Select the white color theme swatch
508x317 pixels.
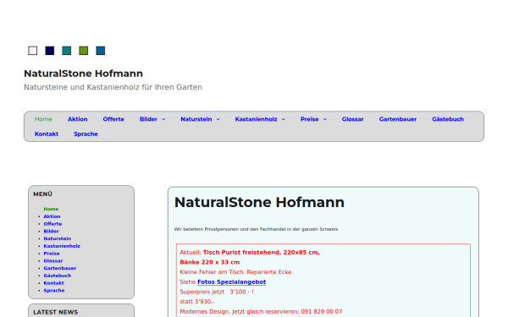pyautogui.click(x=33, y=51)
